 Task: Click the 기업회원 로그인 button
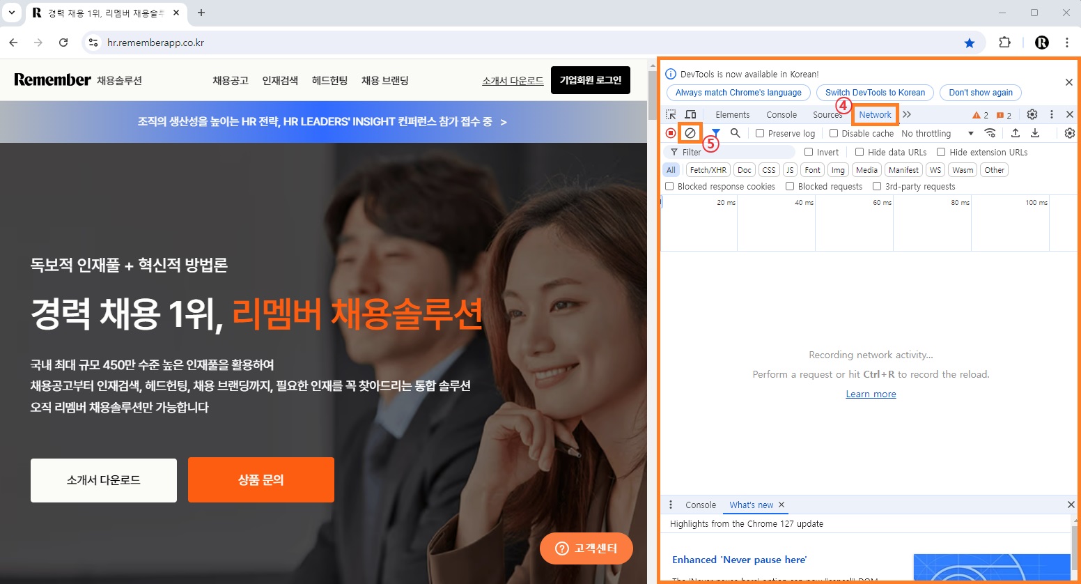pos(591,80)
